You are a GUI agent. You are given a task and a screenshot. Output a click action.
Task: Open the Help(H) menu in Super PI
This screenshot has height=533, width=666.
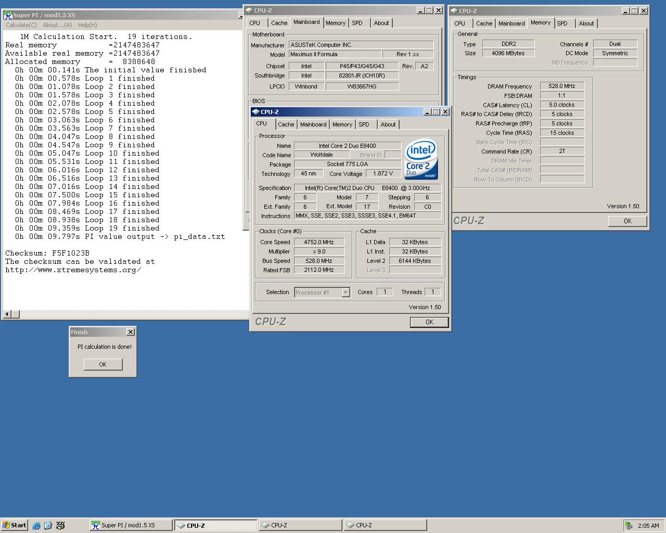click(x=87, y=25)
